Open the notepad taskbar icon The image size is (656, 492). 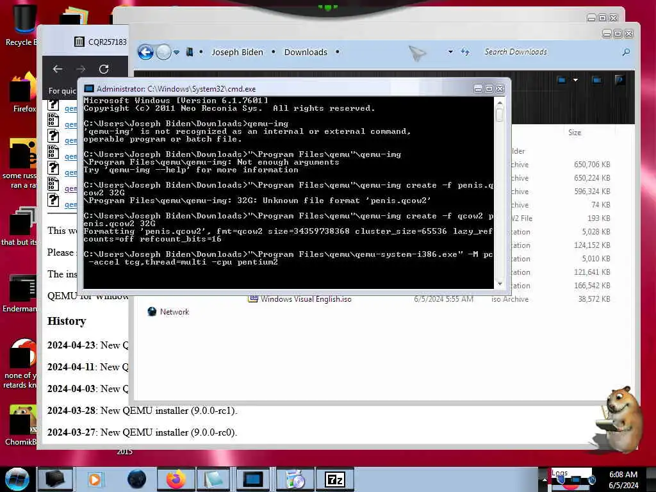[213, 479]
